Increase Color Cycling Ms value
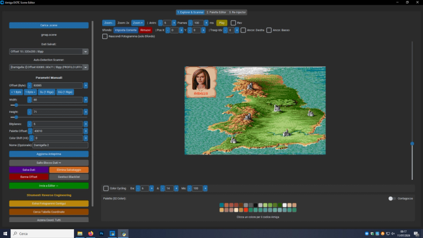This screenshot has height=238, width=423. click(205, 189)
